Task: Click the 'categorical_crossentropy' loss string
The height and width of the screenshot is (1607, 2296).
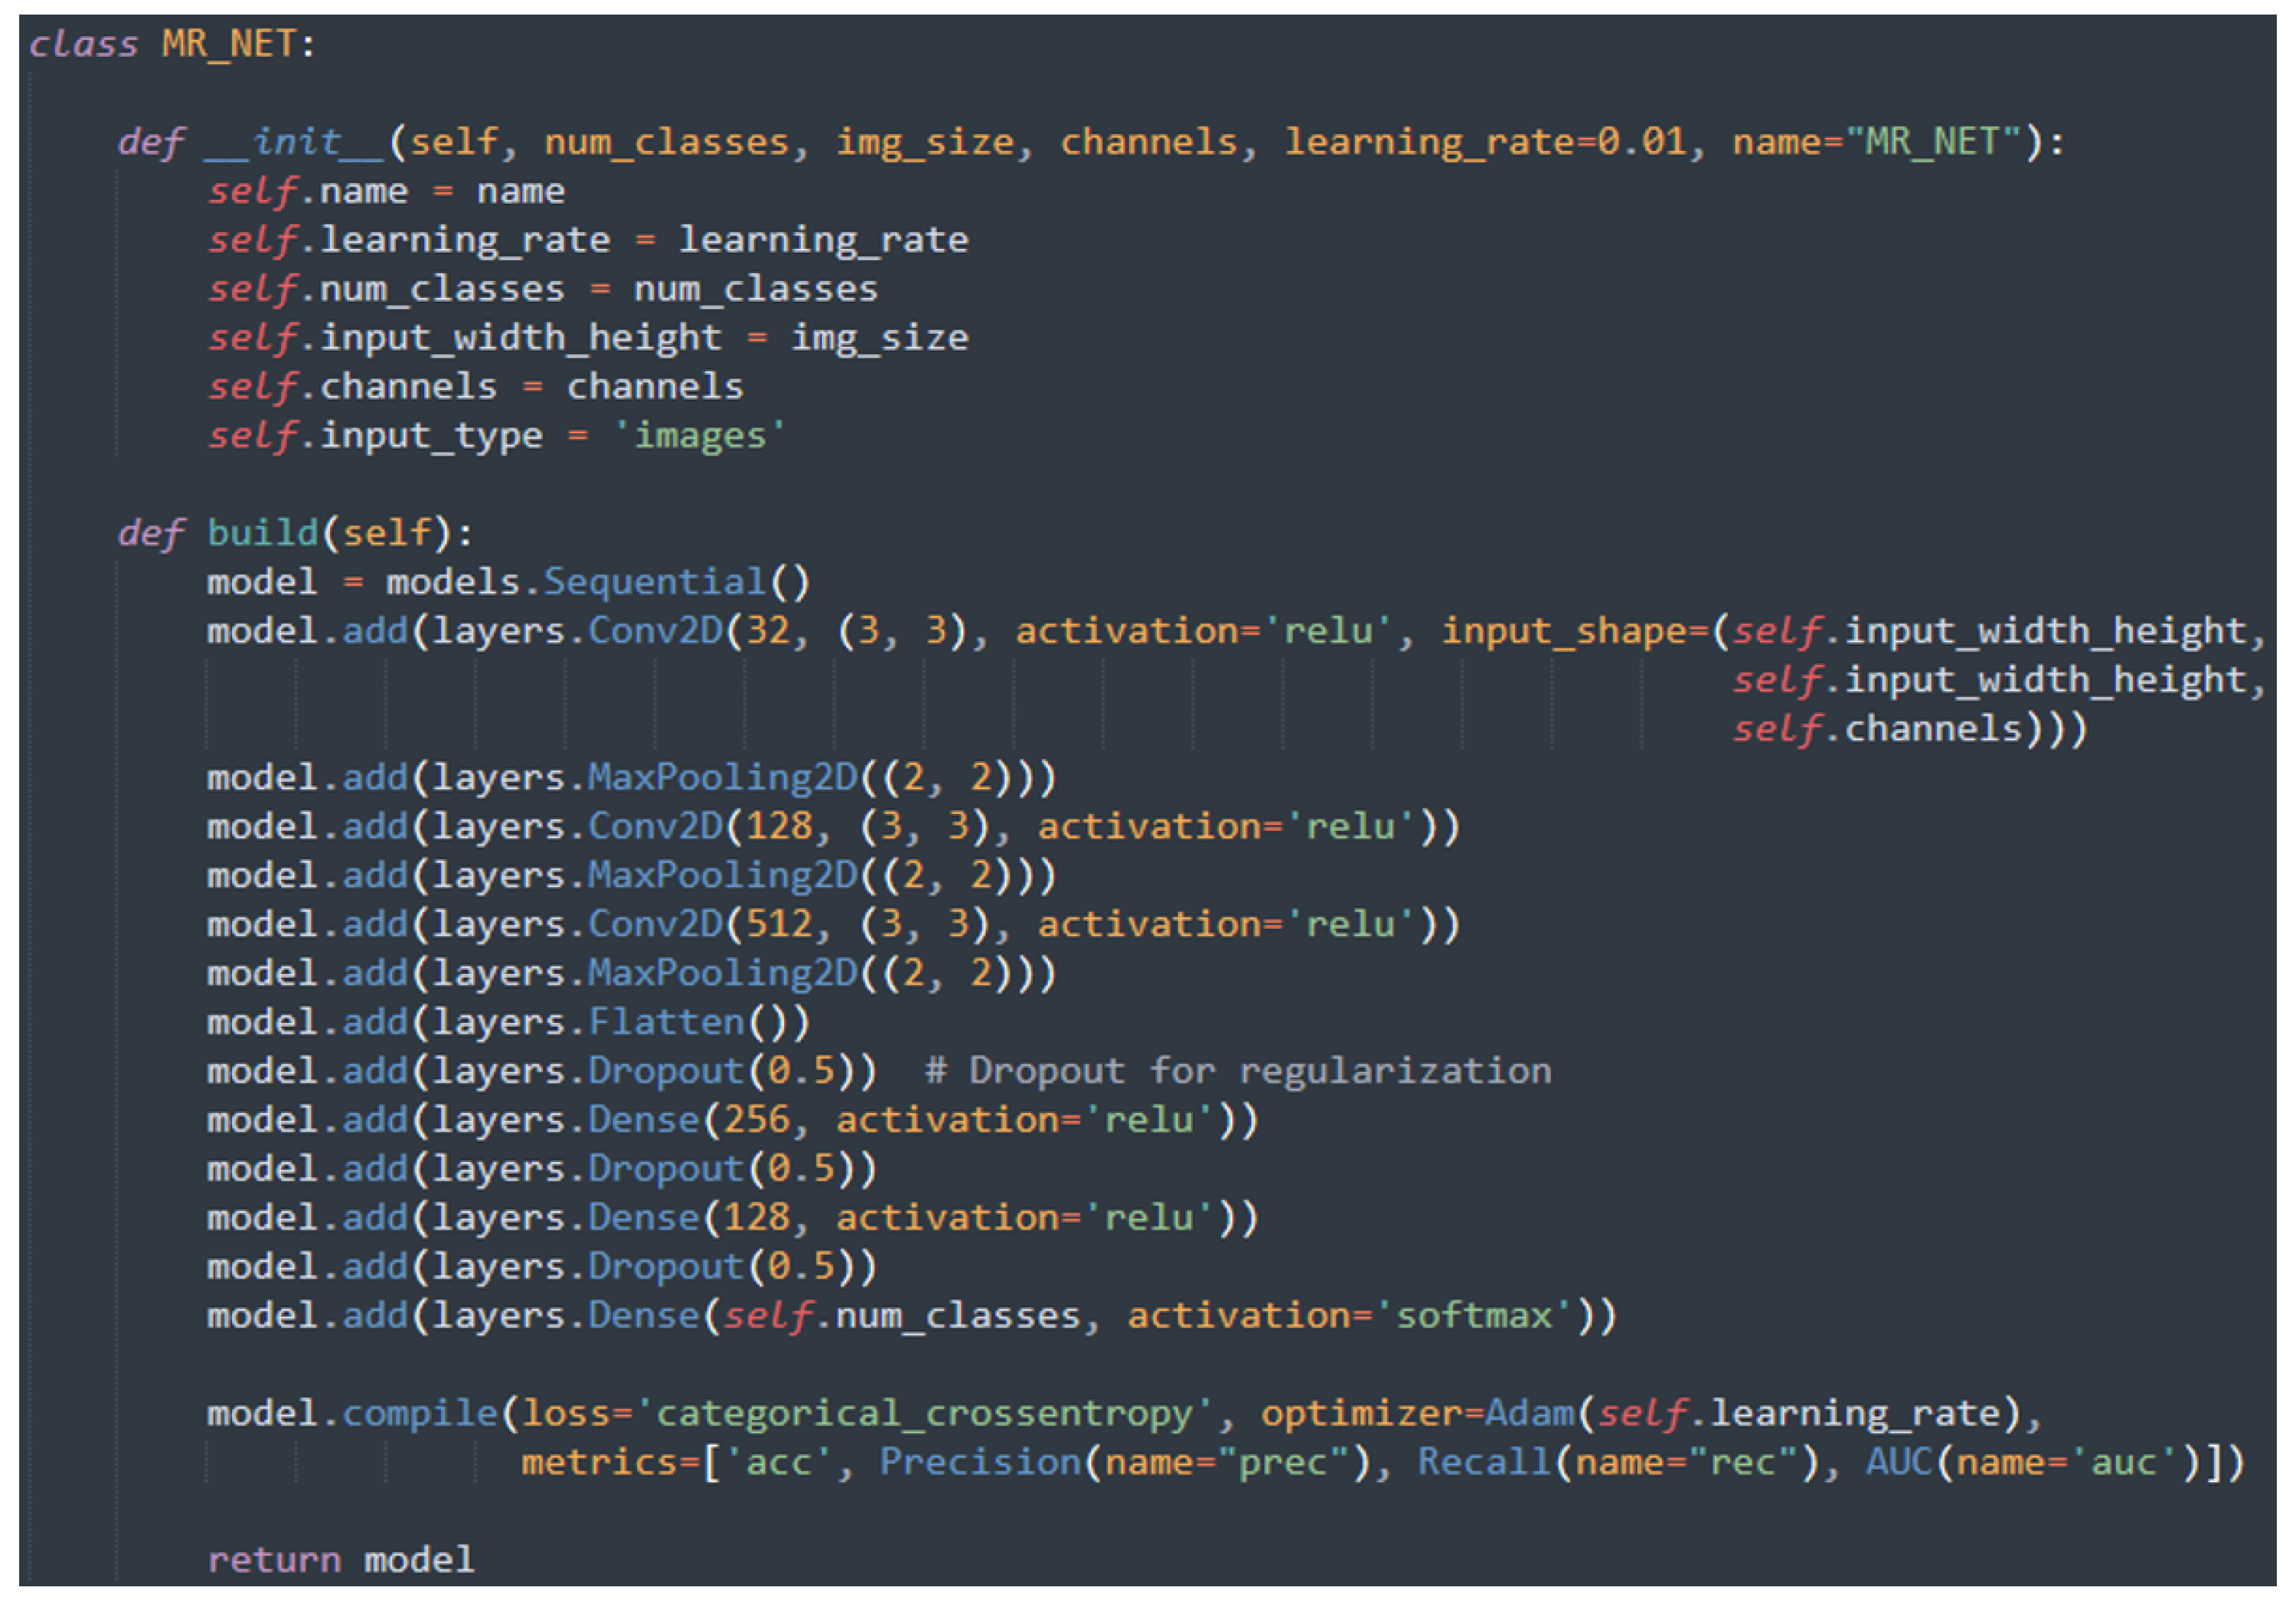Action: pos(924,1414)
